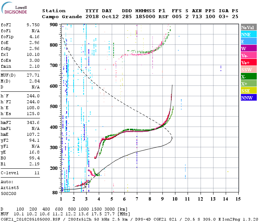Click the foEs value 3.00

(34, 60)
